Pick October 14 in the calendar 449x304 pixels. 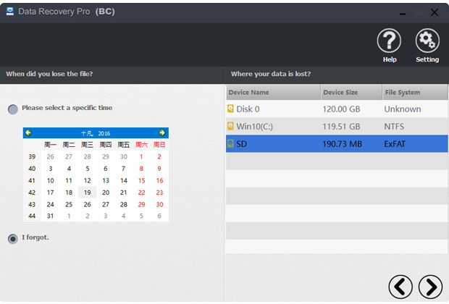[123, 180]
